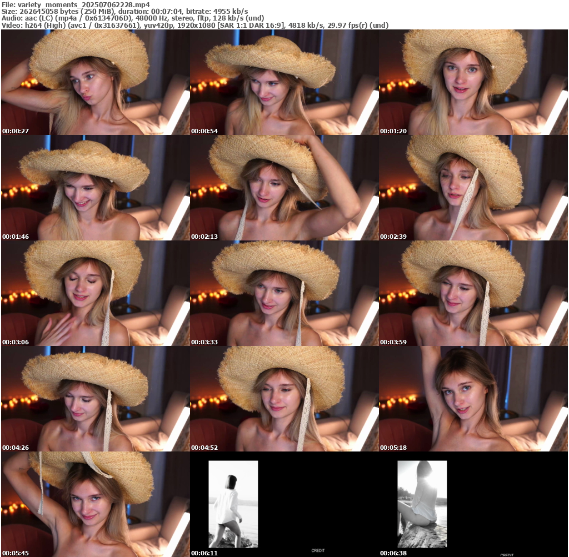This screenshot has width=569, height=557.
Task: Click the thumbnail timestamped 00:00:27
Action: point(95,82)
